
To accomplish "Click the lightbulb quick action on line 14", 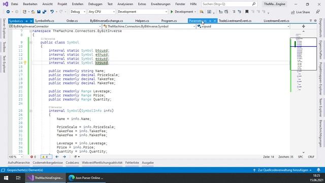I will tap(25, 63).
